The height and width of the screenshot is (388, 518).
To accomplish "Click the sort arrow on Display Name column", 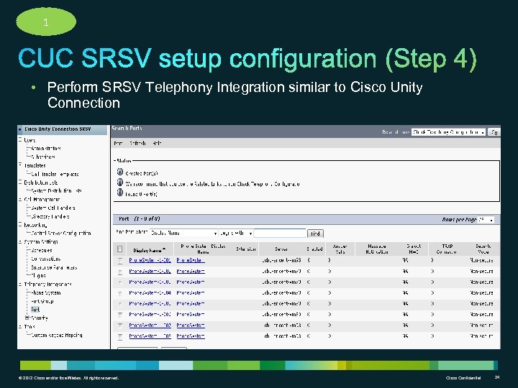I will (164, 249).
